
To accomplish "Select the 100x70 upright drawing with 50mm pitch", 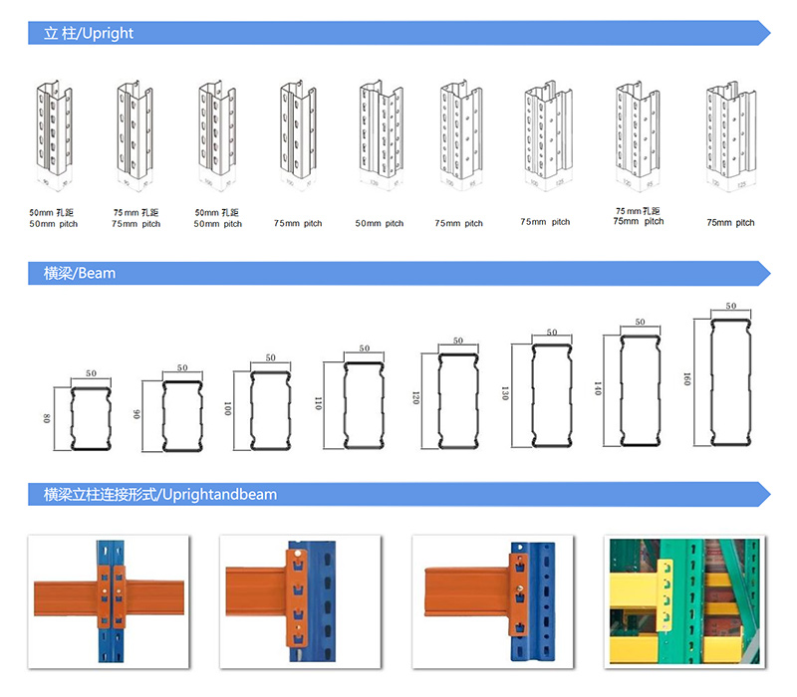I will point(217,135).
